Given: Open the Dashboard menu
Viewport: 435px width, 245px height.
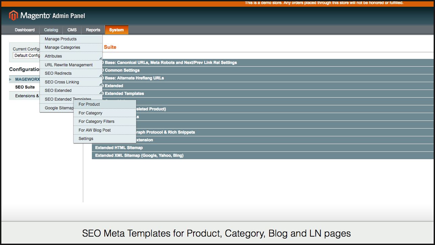Looking at the screenshot, I should coord(25,30).
